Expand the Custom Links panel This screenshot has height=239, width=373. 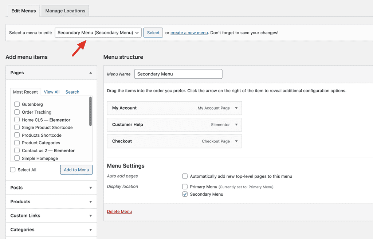click(x=51, y=216)
